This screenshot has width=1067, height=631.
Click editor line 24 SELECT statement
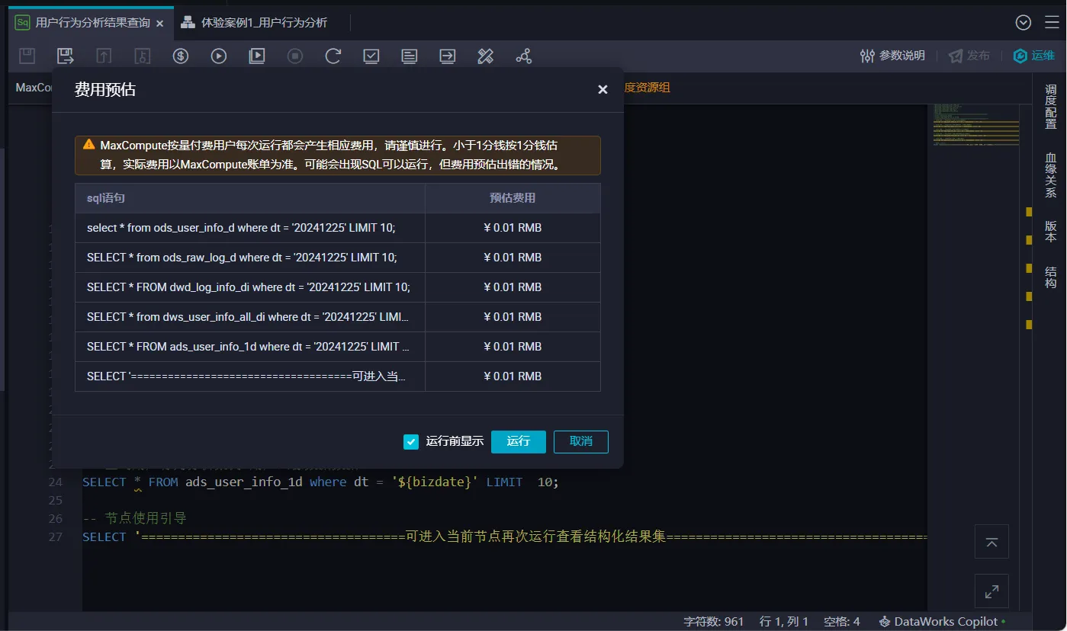(320, 482)
